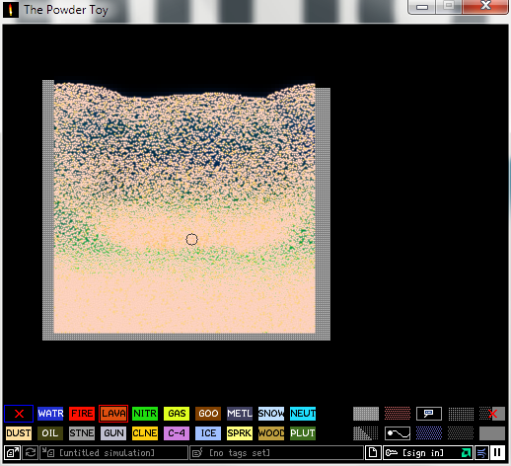Select the red X eraser element
This screenshot has width=511, height=466.
pos(19,414)
